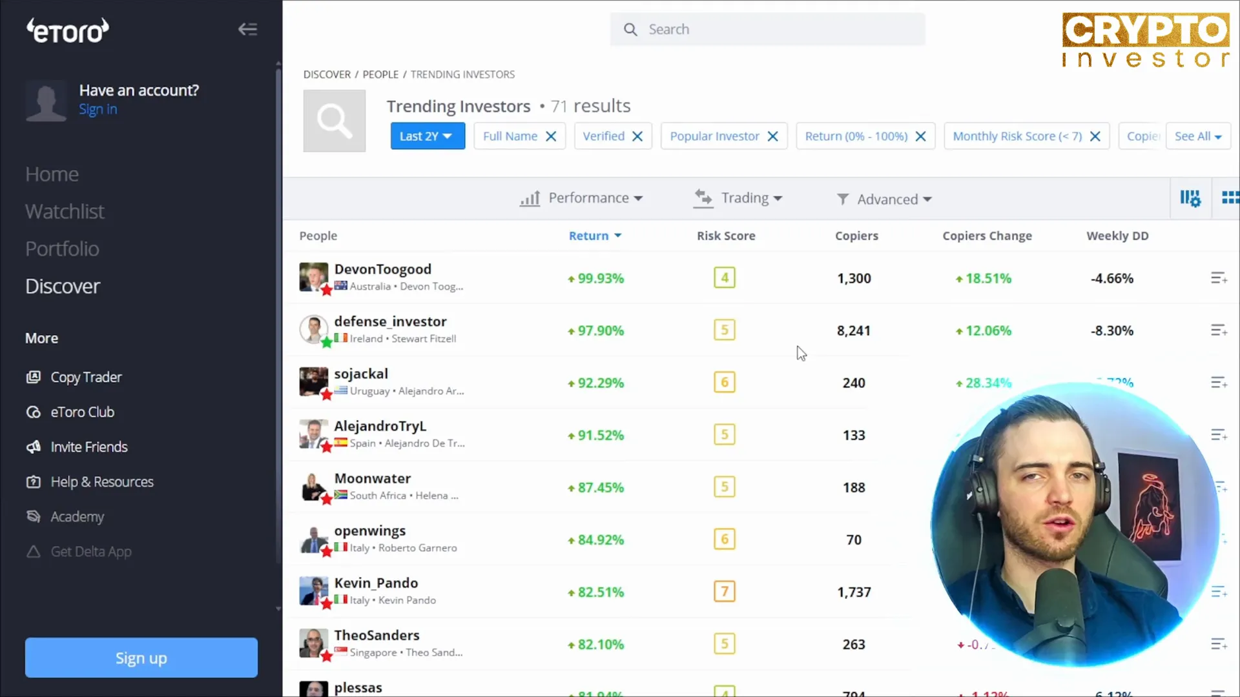Screen dimensions: 1240x697
Task: Open Academy menu item
Action: (77, 517)
